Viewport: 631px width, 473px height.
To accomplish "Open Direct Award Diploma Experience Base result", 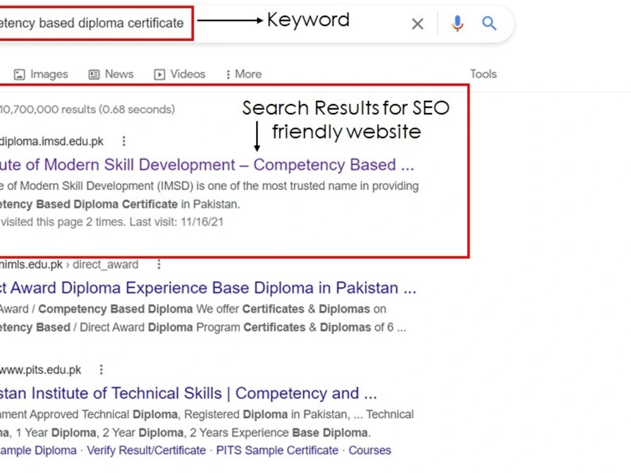I will [x=208, y=288].
